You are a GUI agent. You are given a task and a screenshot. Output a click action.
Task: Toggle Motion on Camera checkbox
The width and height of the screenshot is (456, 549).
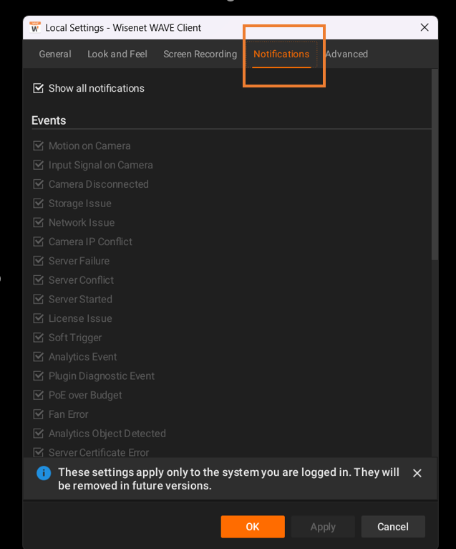pos(39,145)
